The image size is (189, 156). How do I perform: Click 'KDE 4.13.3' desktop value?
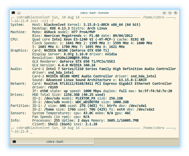click(x=60, y=28)
